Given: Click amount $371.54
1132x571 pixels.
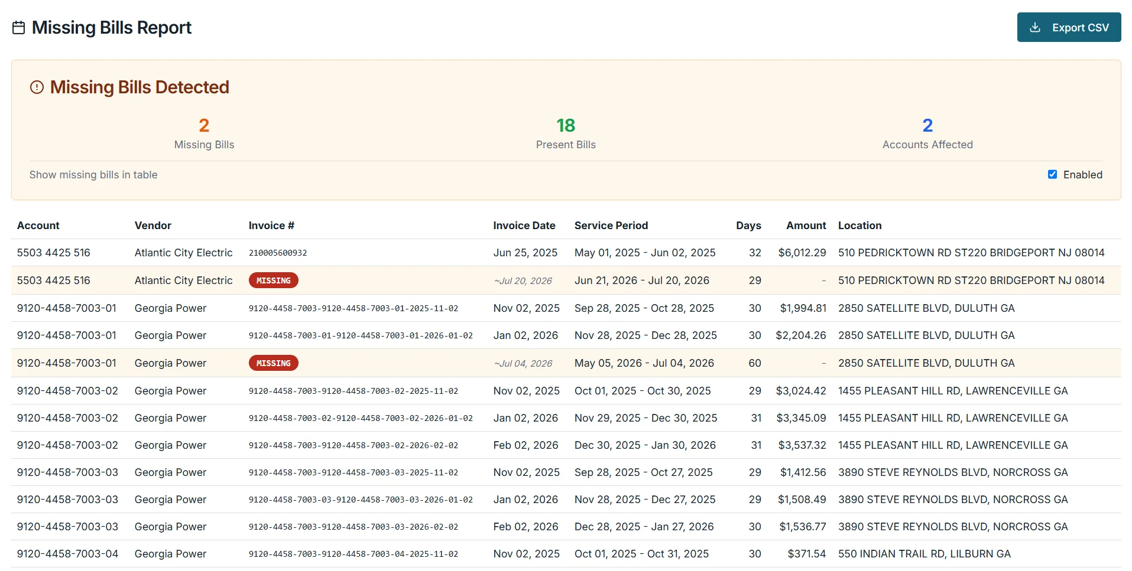Looking at the screenshot, I should [x=807, y=554].
